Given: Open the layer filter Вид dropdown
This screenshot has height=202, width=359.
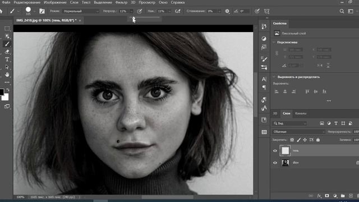Looking at the screenshot, I should coord(289,123).
